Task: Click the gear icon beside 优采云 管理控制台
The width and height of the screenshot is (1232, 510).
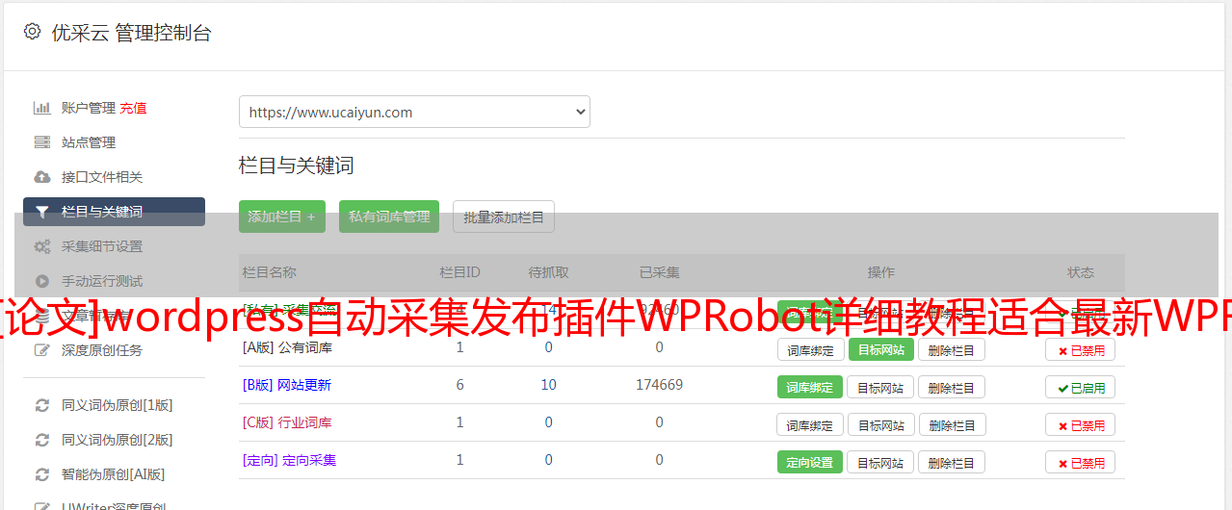Action: pyautogui.click(x=32, y=32)
